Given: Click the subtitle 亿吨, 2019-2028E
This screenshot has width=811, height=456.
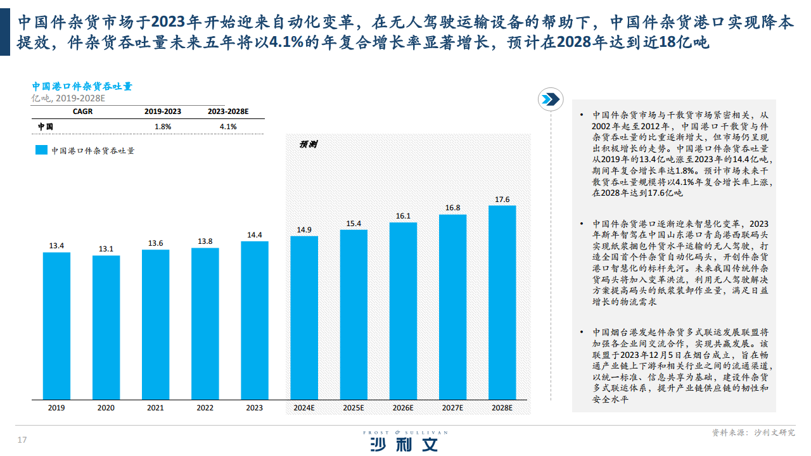Looking at the screenshot, I should [68, 98].
